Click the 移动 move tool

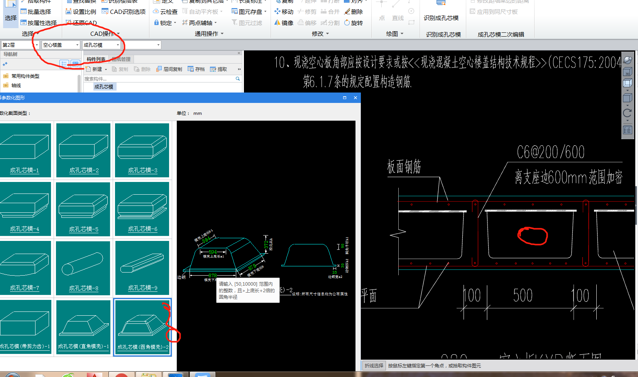(284, 12)
